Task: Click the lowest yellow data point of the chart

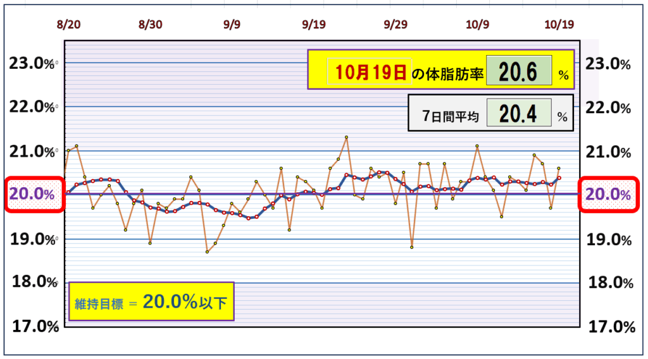Action: point(207,252)
